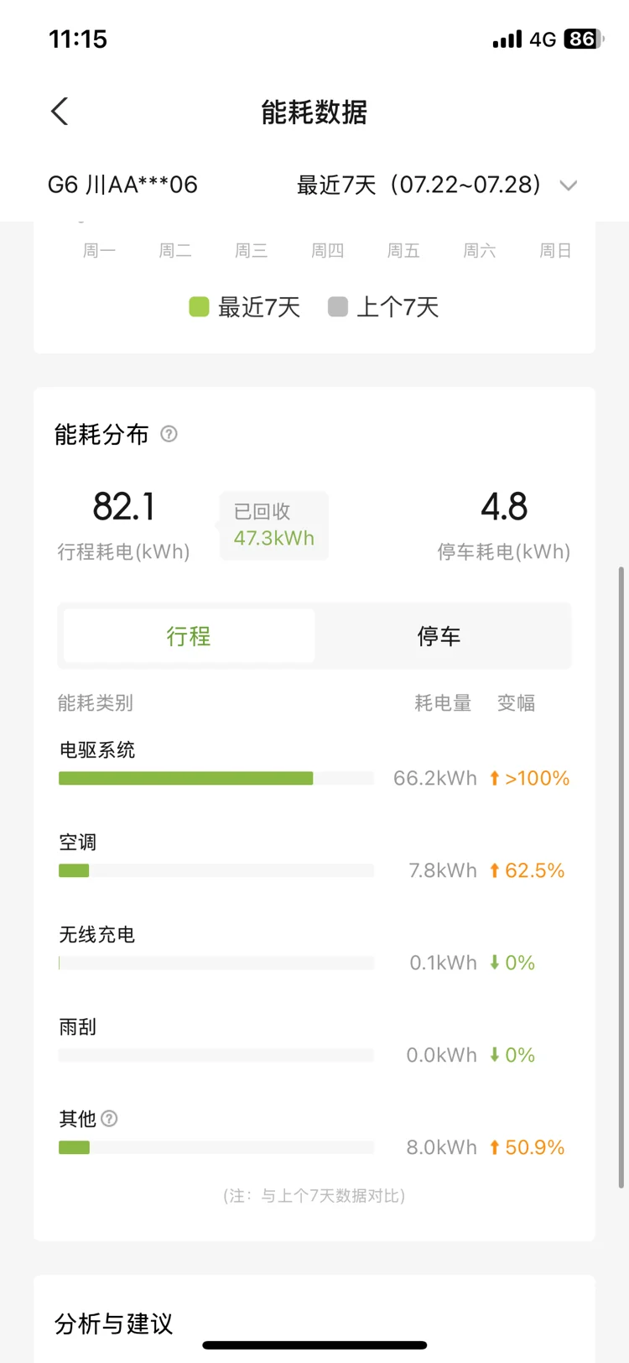
Task: Tap the orange up arrow for 空调
Action: coord(495,870)
